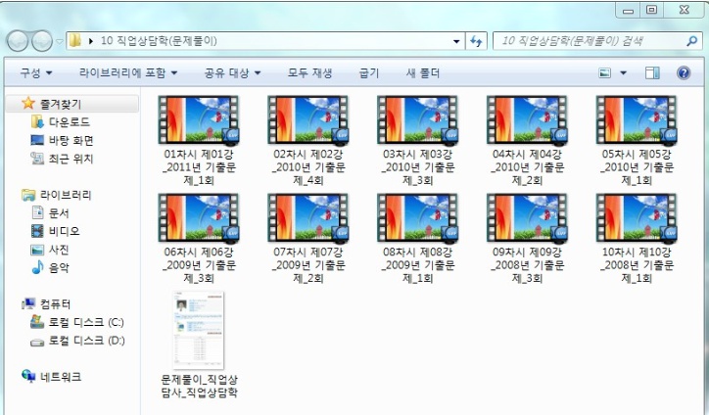Click the library folder icon beside 라이브러리

28,195
